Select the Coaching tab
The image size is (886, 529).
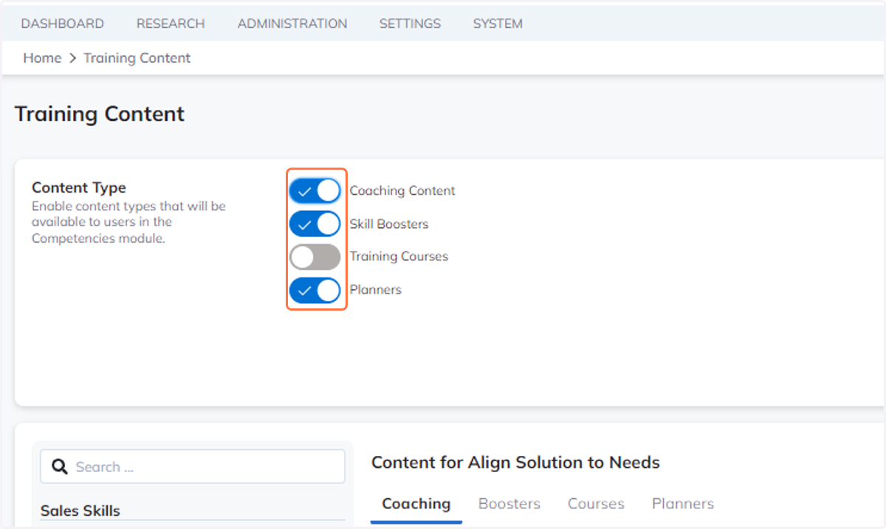coord(416,504)
